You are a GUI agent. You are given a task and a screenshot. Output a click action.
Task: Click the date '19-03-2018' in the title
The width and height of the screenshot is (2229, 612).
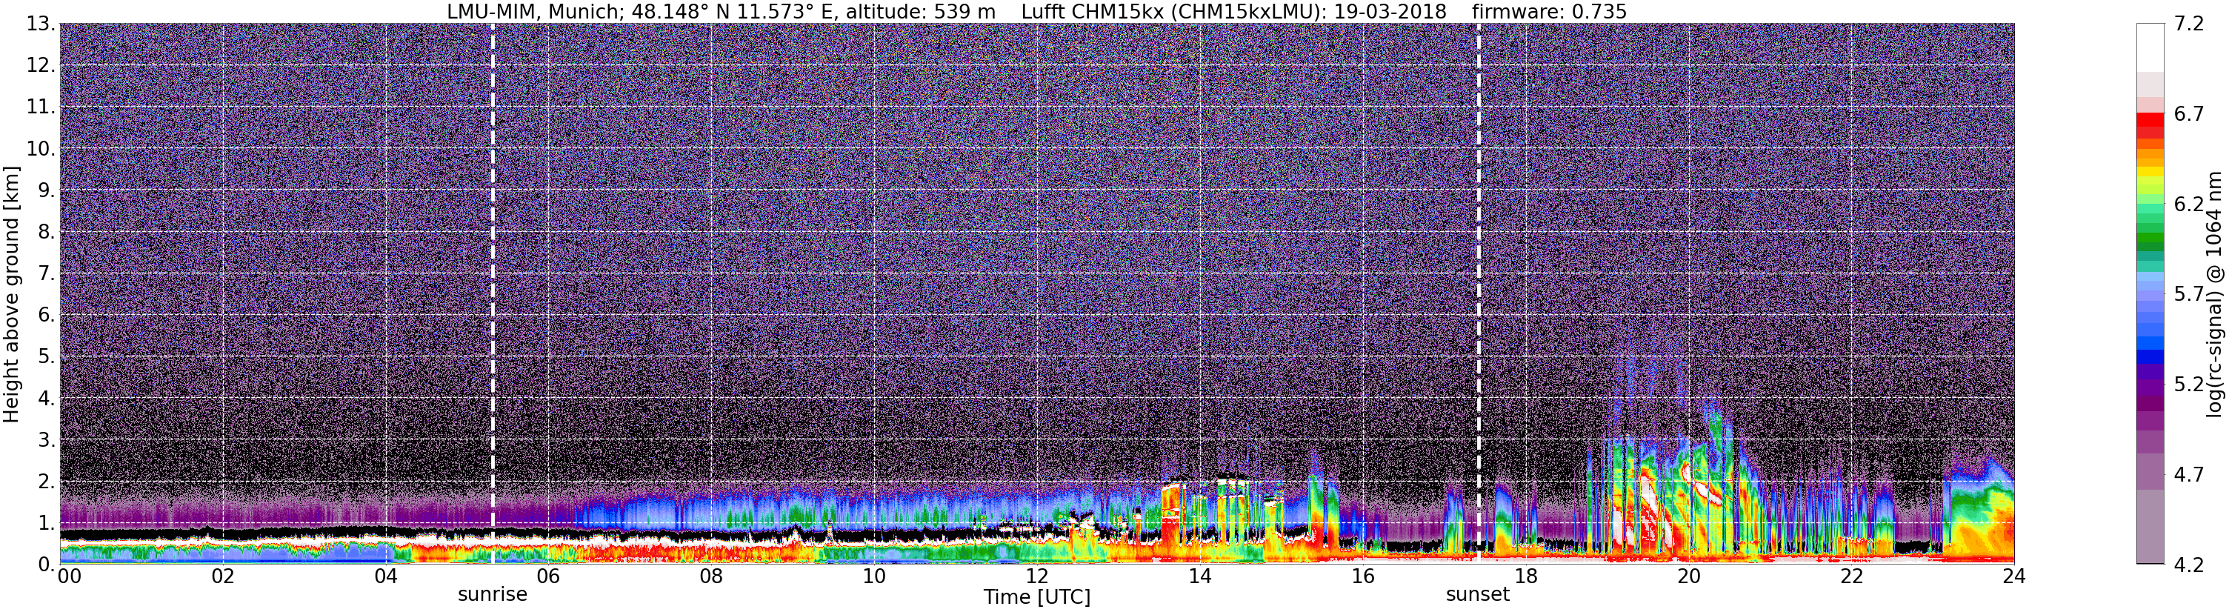tap(1390, 11)
